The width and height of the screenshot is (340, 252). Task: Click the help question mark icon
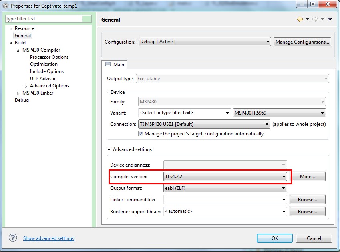[13, 238]
